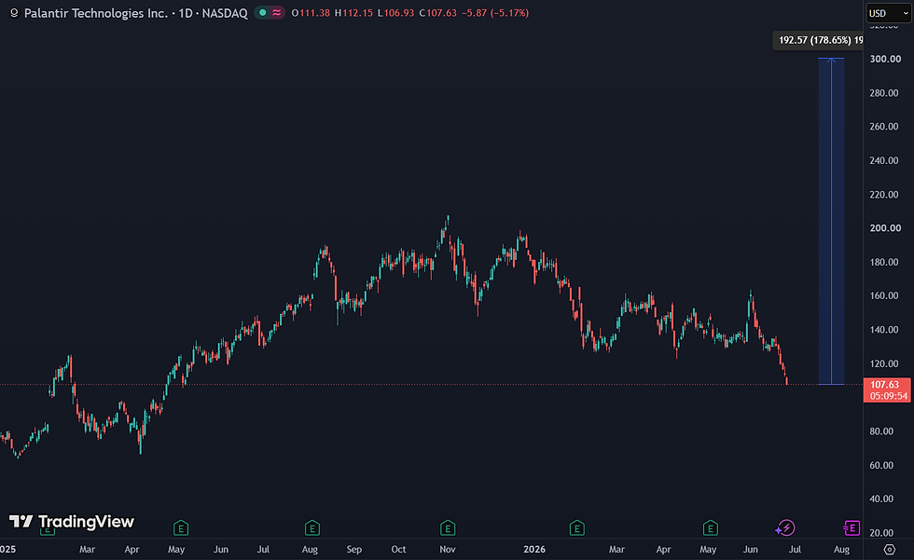This screenshot has height=560, width=914.
Task: Click the 107.63 current price label
Action: coord(885,385)
